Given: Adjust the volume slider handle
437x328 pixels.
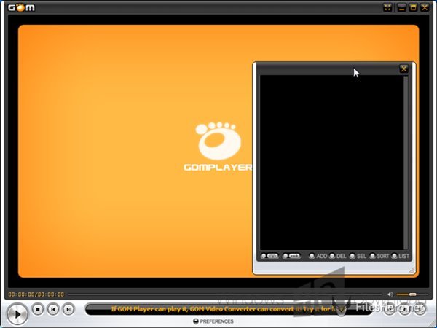Looking at the screenshot, I should coord(413,294).
